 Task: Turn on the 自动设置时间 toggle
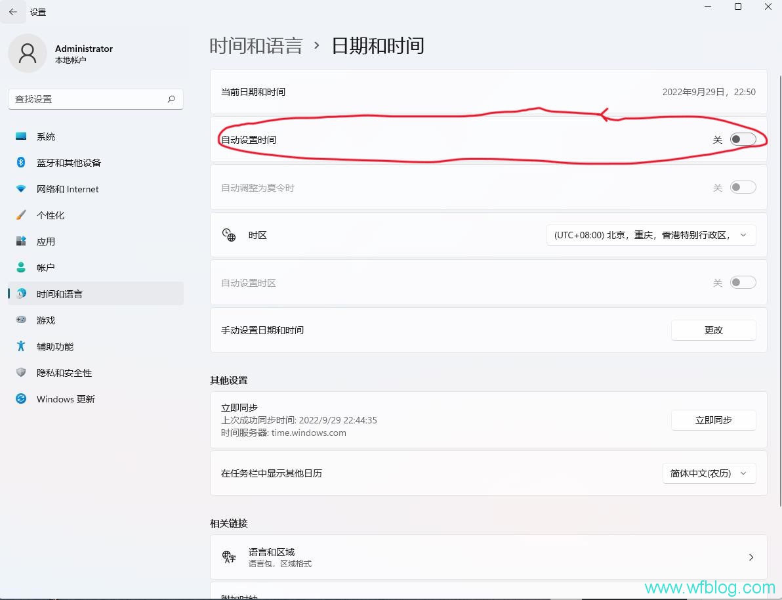[x=743, y=139]
